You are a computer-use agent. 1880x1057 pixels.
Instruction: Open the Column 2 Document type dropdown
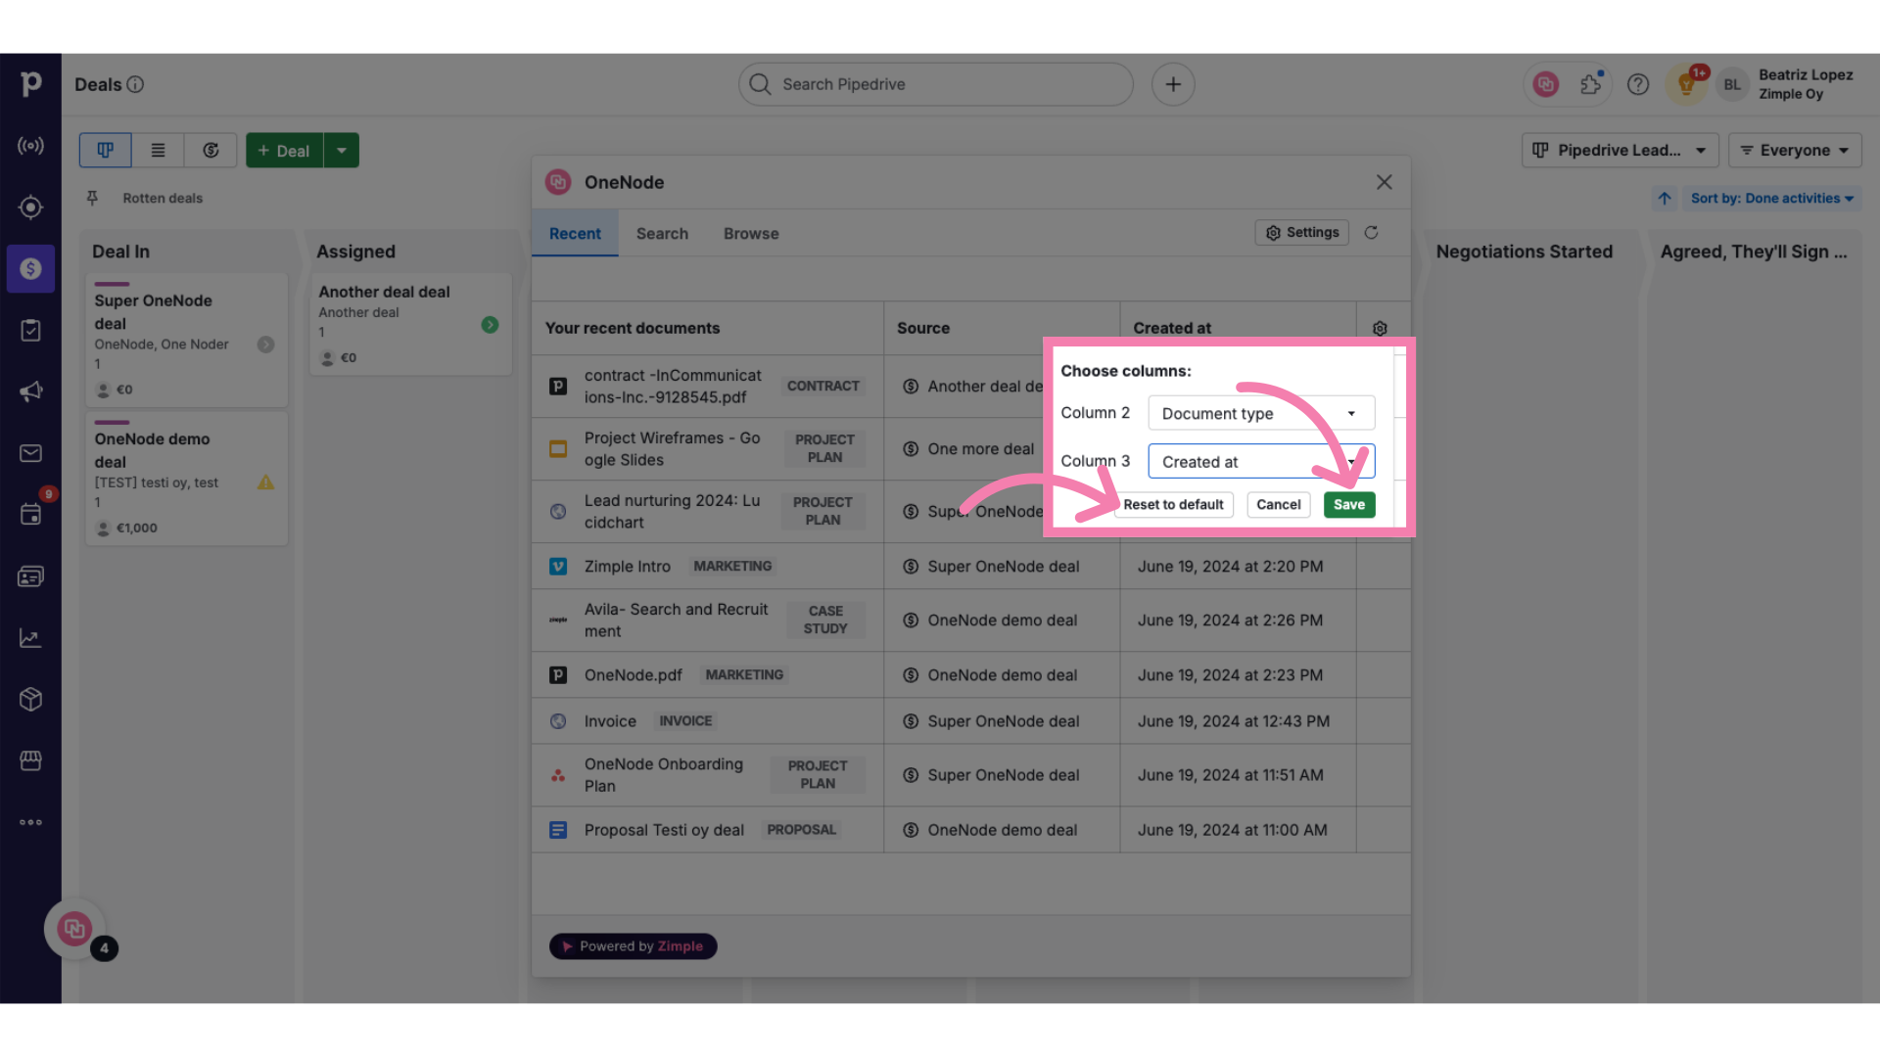[1261, 413]
